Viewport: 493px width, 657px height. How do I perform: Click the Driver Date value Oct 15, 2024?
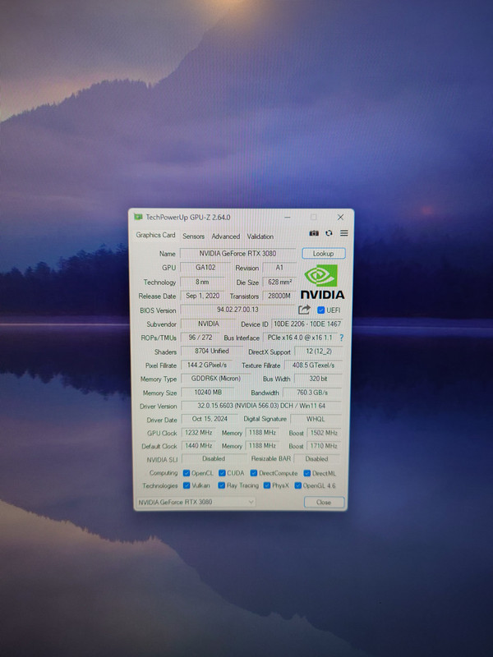(210, 419)
